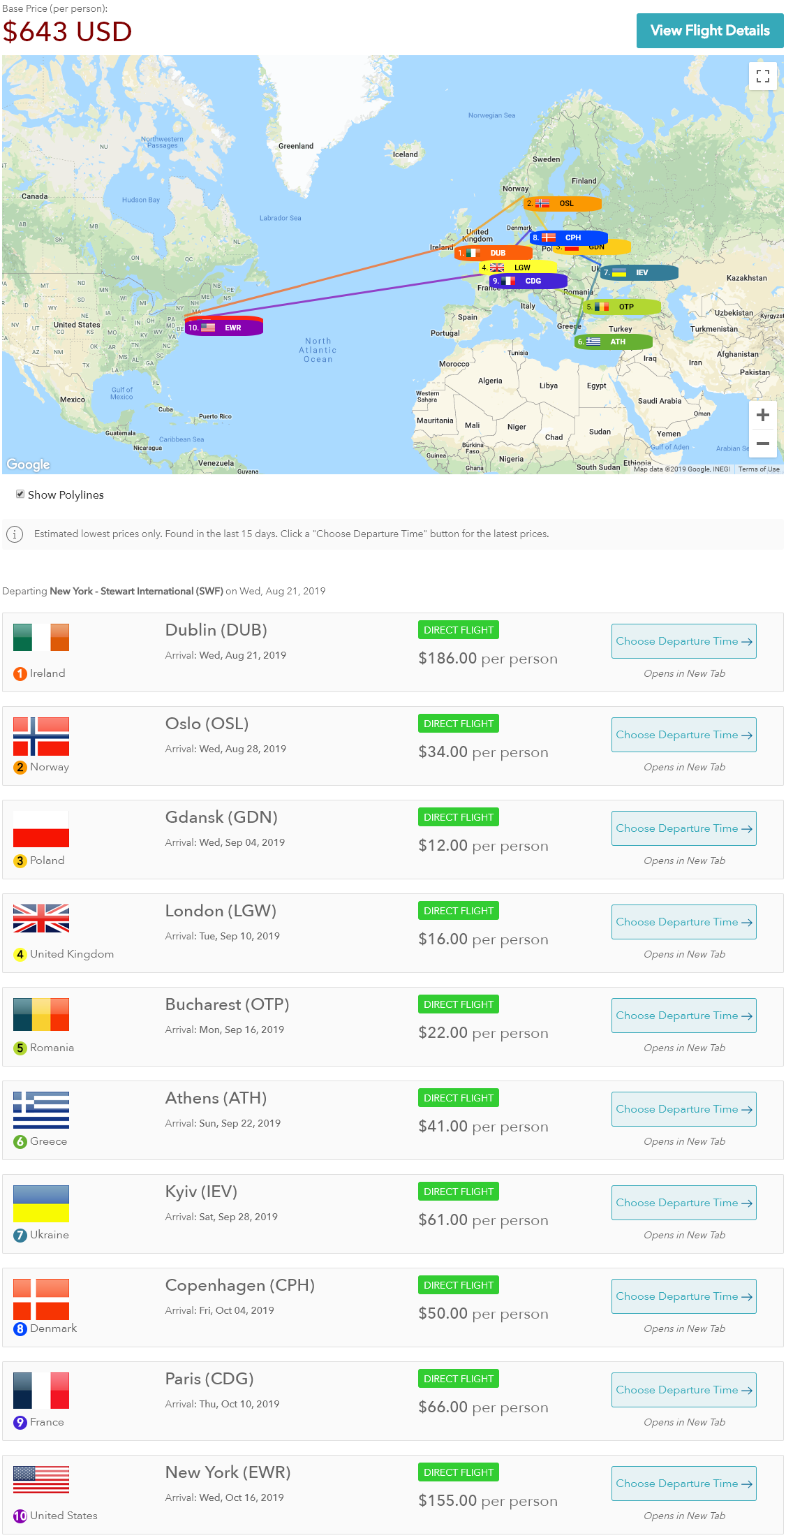Screen dimensions: 786x1538
Task: Click the Greece flag image
Action: [x=41, y=1111]
